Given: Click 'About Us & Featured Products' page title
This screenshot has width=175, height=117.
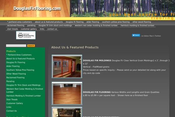Looking at the screenshot, I should pos(75,47).
